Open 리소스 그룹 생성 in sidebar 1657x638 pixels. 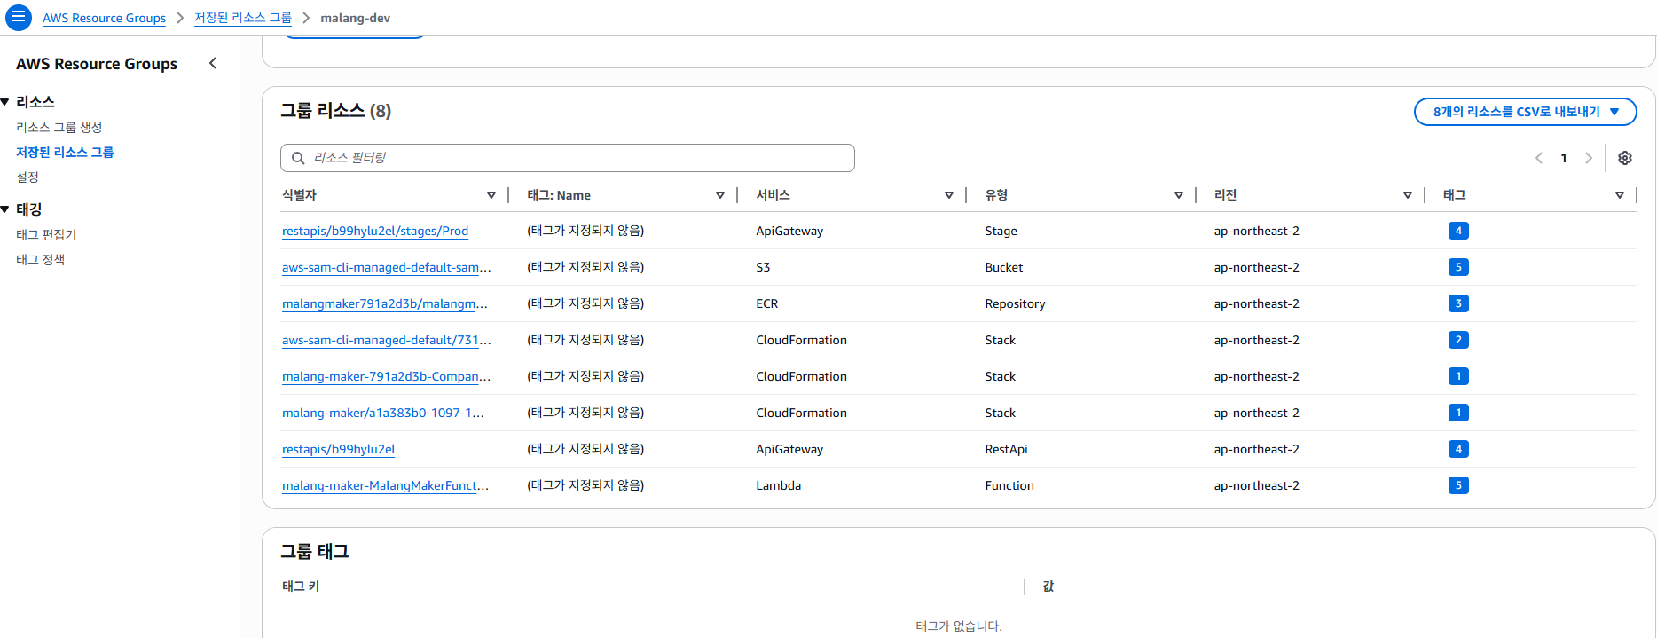coord(59,128)
